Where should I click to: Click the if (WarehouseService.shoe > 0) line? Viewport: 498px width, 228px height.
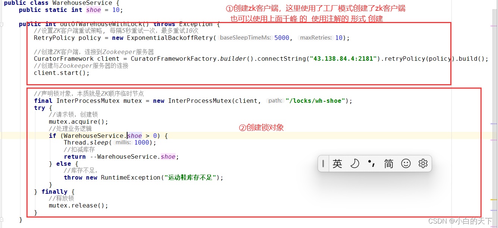pos(108,136)
